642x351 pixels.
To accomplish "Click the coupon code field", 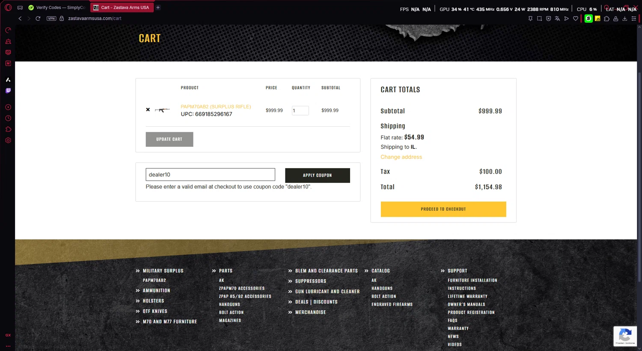I will pos(210,175).
